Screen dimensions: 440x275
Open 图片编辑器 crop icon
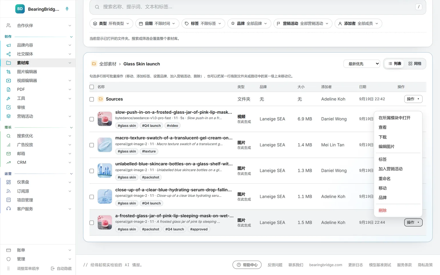(9, 72)
